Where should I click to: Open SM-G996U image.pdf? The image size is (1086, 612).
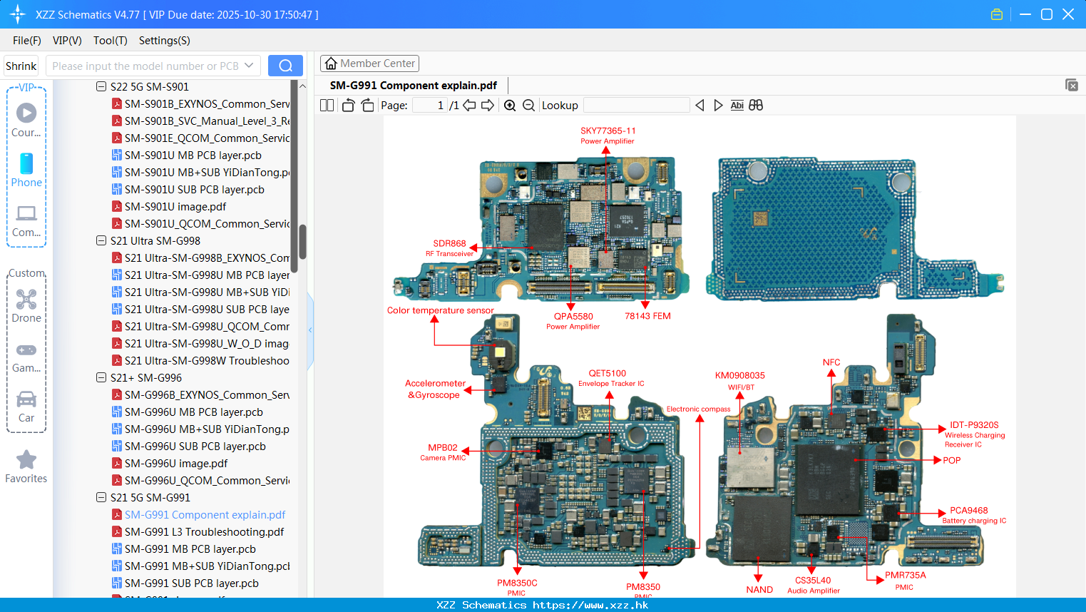[x=176, y=463]
